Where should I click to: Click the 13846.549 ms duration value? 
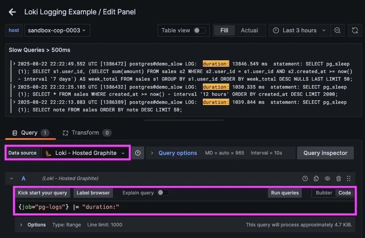pos(250,64)
